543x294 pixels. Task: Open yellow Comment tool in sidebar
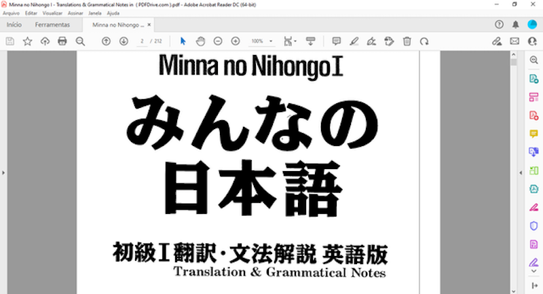pos(533,134)
